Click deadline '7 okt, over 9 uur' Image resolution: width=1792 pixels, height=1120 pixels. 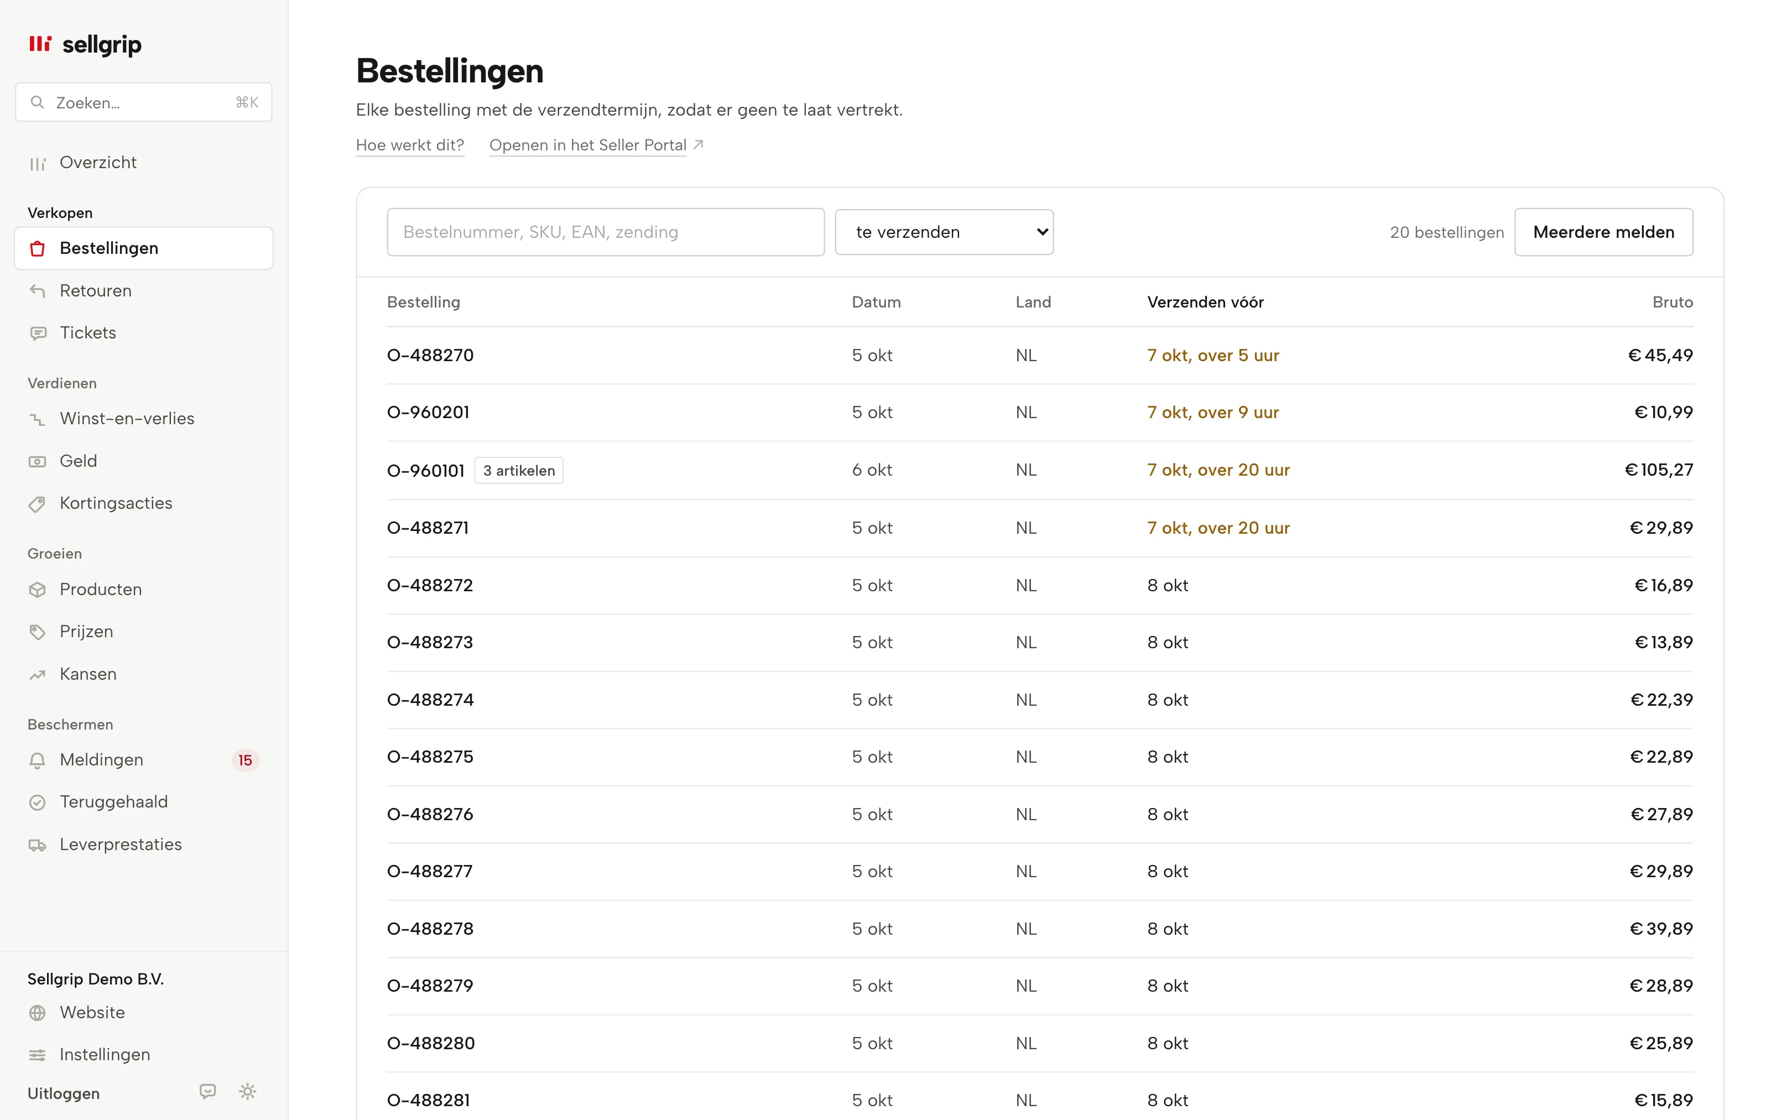(1213, 413)
